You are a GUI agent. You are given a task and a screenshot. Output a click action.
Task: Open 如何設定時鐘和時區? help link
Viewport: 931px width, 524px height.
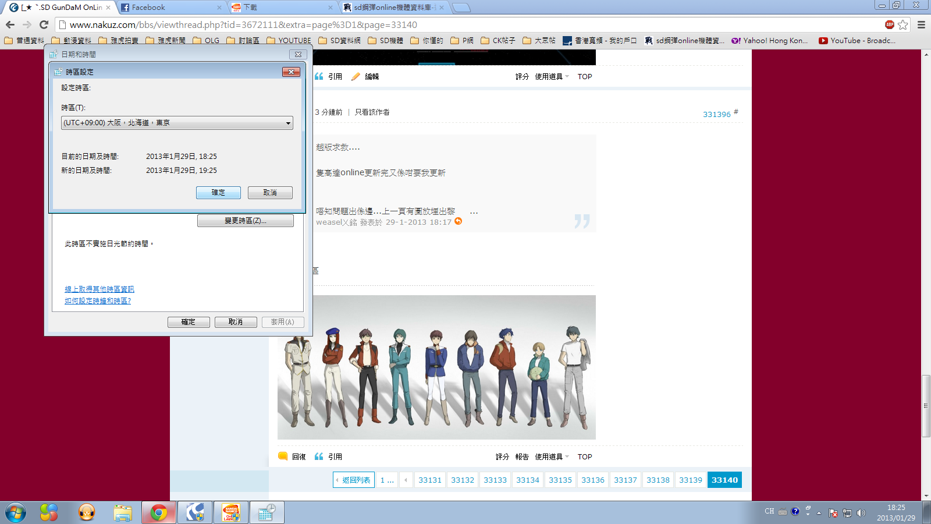tap(98, 301)
